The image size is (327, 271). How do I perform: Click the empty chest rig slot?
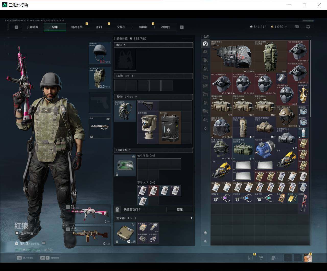(x=125, y=59)
